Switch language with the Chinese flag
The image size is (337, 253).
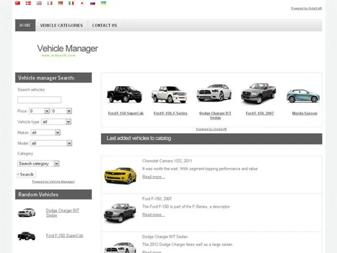[x=18, y=3]
